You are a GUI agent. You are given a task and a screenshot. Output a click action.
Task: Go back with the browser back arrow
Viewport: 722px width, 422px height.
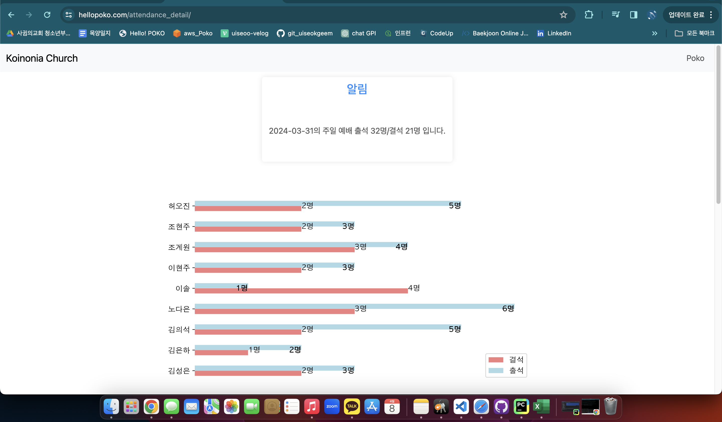click(x=11, y=15)
